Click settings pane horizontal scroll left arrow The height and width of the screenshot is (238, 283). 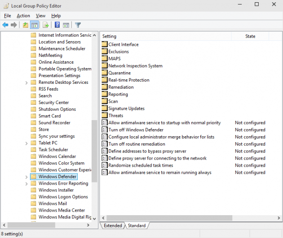click(x=103, y=218)
